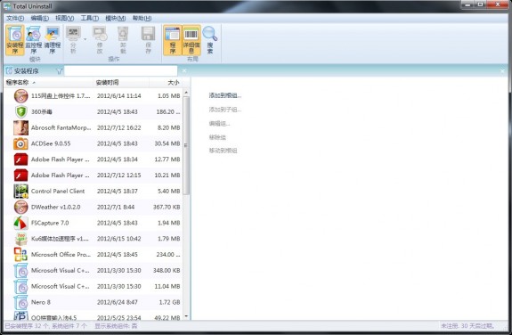Click the 30.54 MB size cell

167,143
